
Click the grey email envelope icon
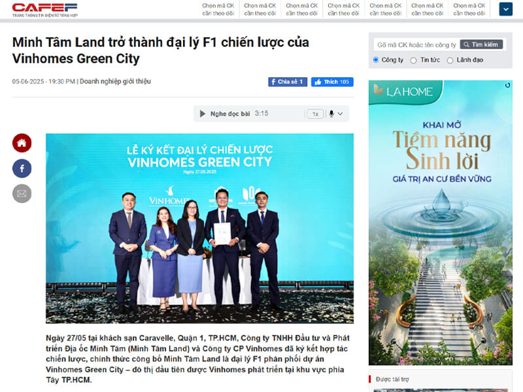click(22, 193)
